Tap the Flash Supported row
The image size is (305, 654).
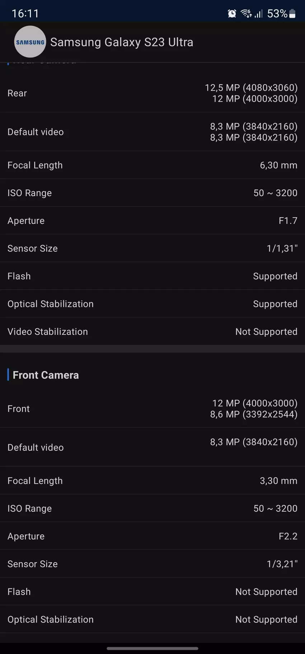tap(152, 276)
